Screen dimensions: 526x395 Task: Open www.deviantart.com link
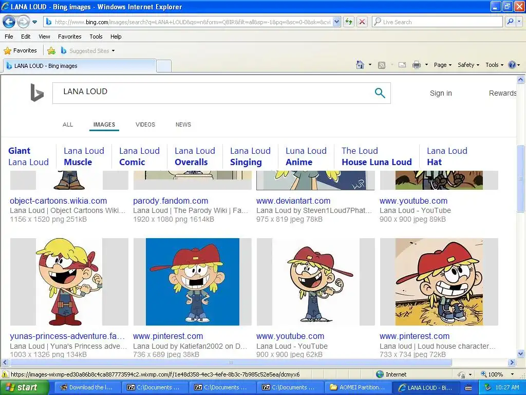pyautogui.click(x=293, y=201)
